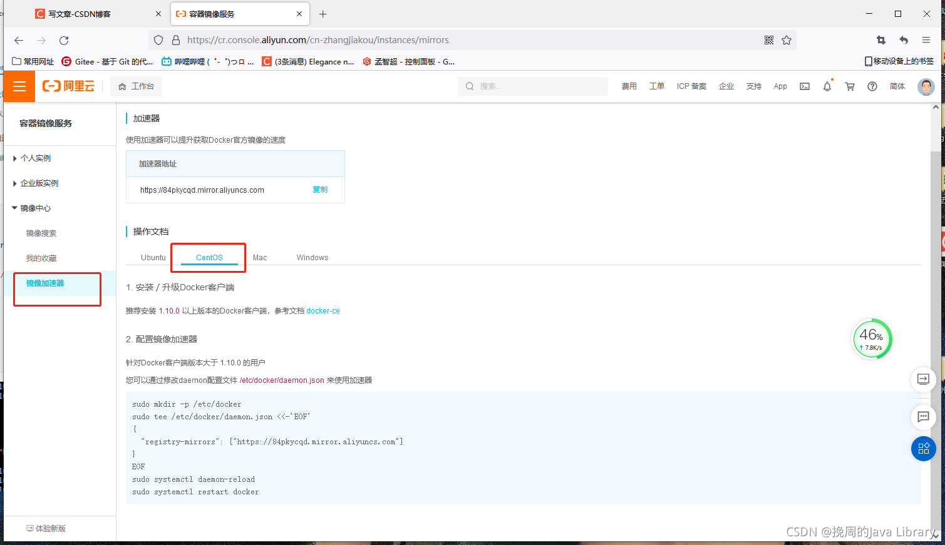The width and height of the screenshot is (945, 545).
Task: Open the 简体 language selector
Action: (x=897, y=86)
